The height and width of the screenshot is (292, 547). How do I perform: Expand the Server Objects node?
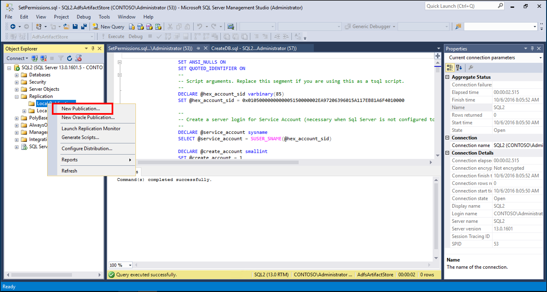tap(17, 89)
